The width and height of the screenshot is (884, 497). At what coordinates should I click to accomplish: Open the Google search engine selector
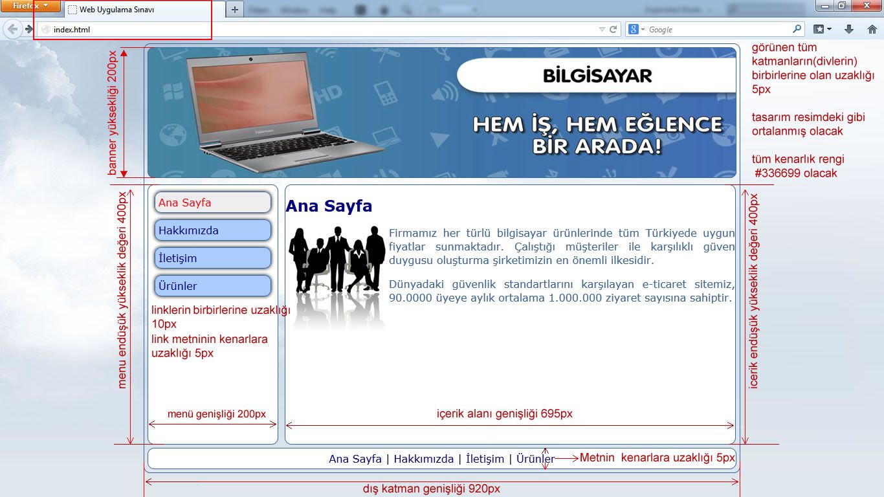click(x=636, y=29)
